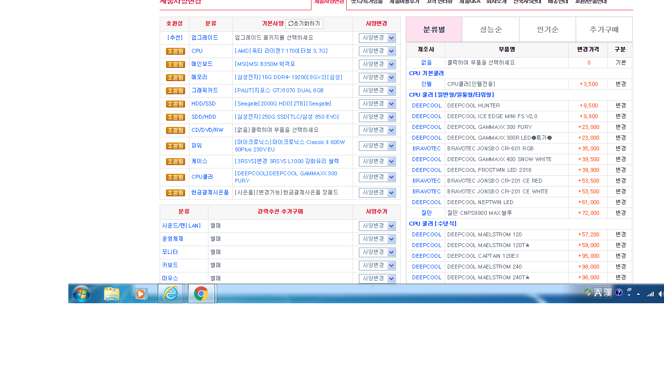
Task: Select CPU쿨러[인텔전용] basic cooler
Action: coord(471,84)
